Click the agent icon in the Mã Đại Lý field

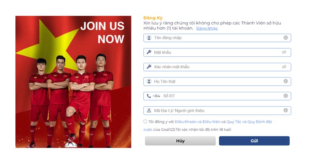149,110
